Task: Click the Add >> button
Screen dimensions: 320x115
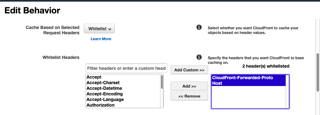Action: click(189, 86)
